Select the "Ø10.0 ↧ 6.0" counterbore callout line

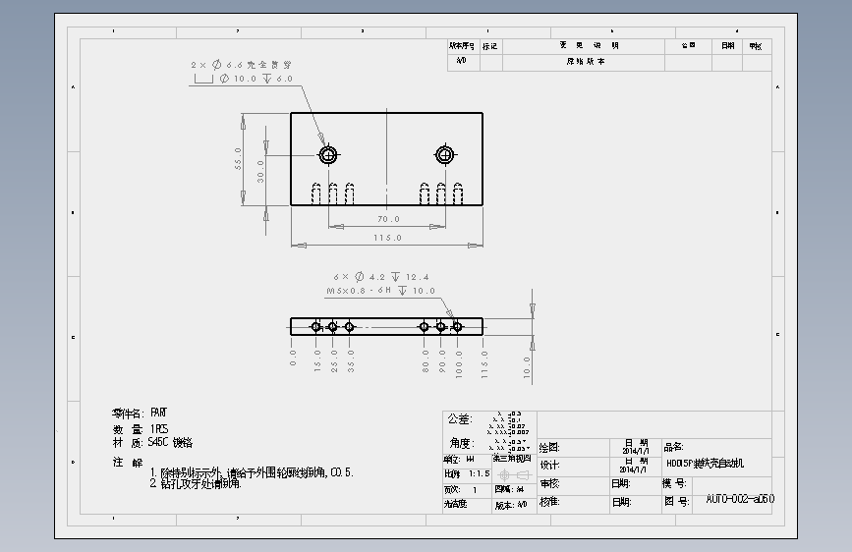pyautogui.click(x=244, y=79)
